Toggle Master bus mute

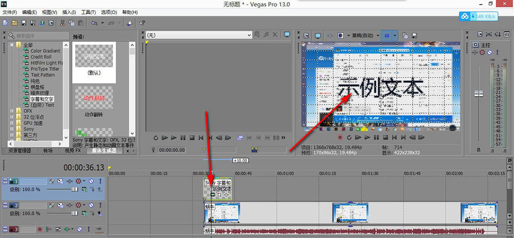pyautogui.click(x=489, y=52)
